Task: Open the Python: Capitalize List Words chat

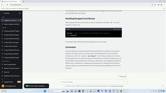Action: click(11, 24)
